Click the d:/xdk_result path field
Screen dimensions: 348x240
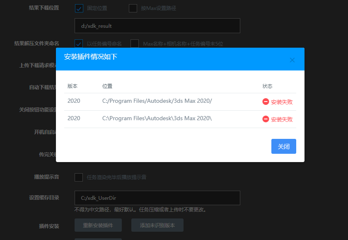pyautogui.click(x=157, y=26)
